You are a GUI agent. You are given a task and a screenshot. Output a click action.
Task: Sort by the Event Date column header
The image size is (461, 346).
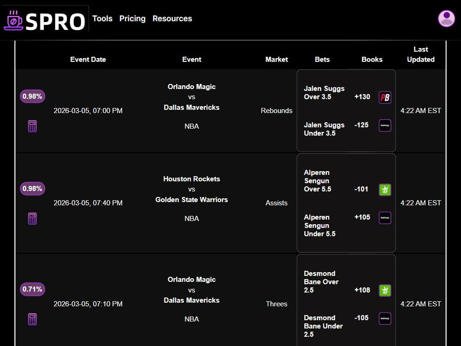tap(88, 59)
